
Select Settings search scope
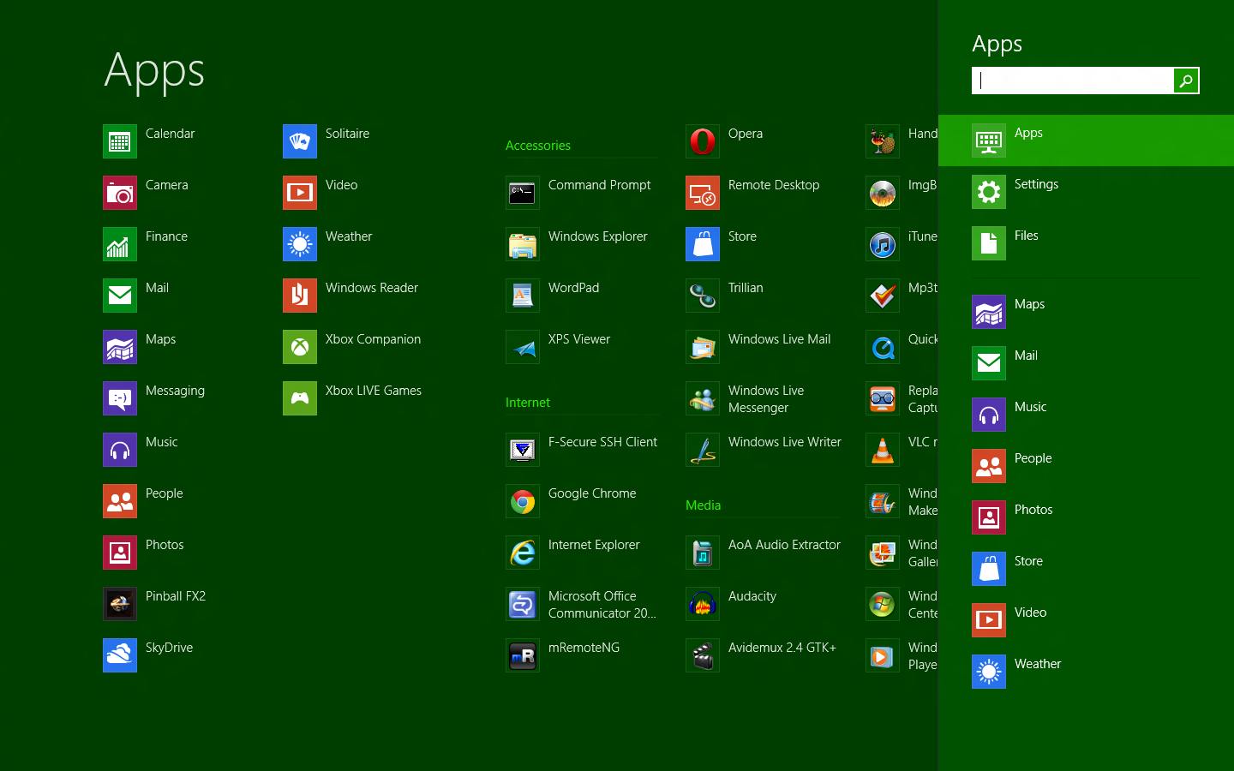pyautogui.click(x=1086, y=192)
